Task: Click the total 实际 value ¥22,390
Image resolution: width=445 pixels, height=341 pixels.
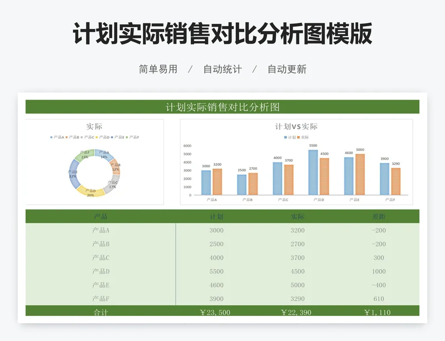Action: click(x=296, y=312)
